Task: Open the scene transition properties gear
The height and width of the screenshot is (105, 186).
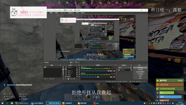Action: (131, 68)
